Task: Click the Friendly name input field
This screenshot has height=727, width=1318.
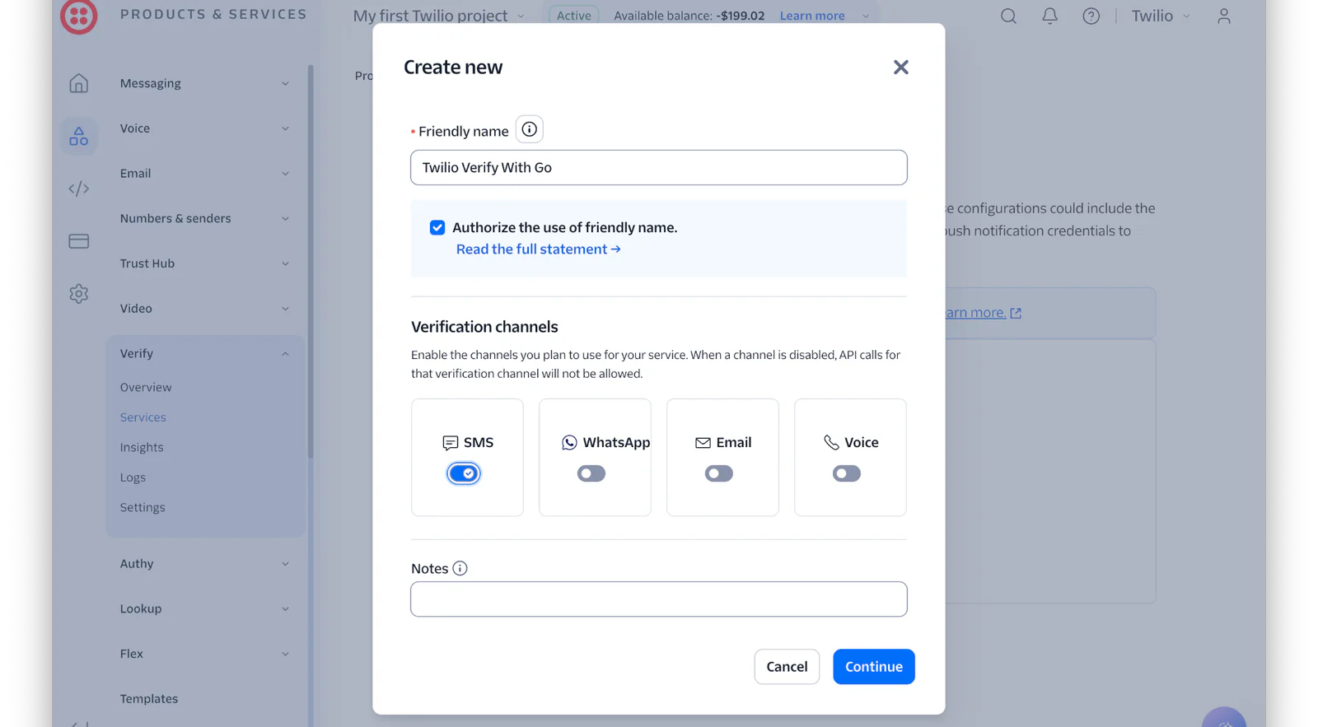Action: (x=658, y=167)
